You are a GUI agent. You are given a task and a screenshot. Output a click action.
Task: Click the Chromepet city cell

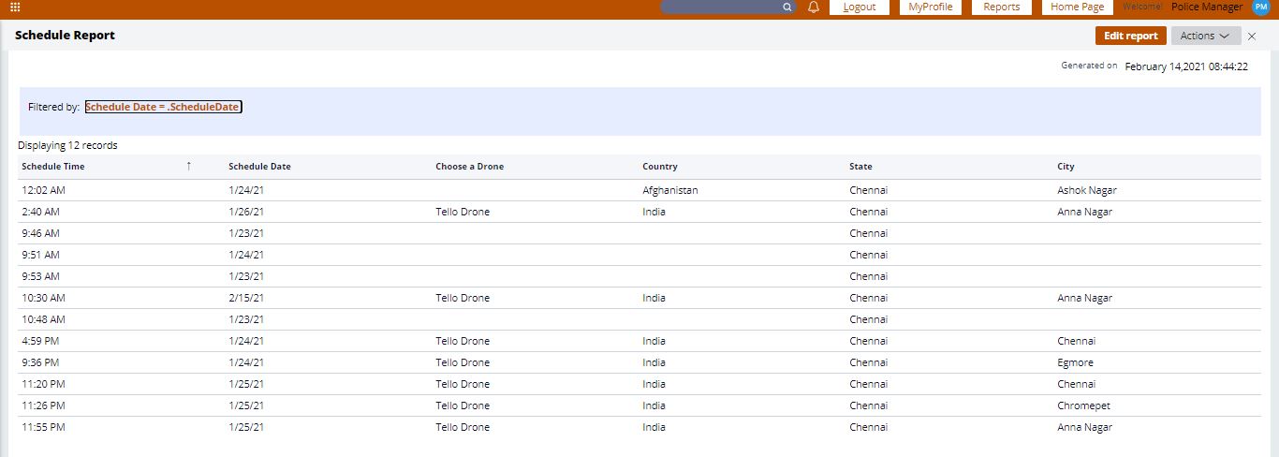[1083, 405]
